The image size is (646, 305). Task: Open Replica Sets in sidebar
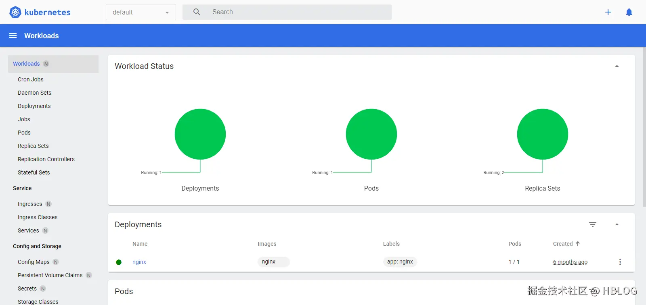(33, 146)
